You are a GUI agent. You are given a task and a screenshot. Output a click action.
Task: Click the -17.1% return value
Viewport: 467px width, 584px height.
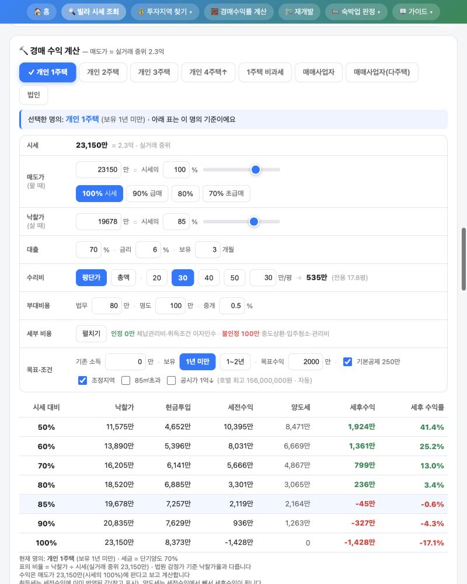coord(431,543)
